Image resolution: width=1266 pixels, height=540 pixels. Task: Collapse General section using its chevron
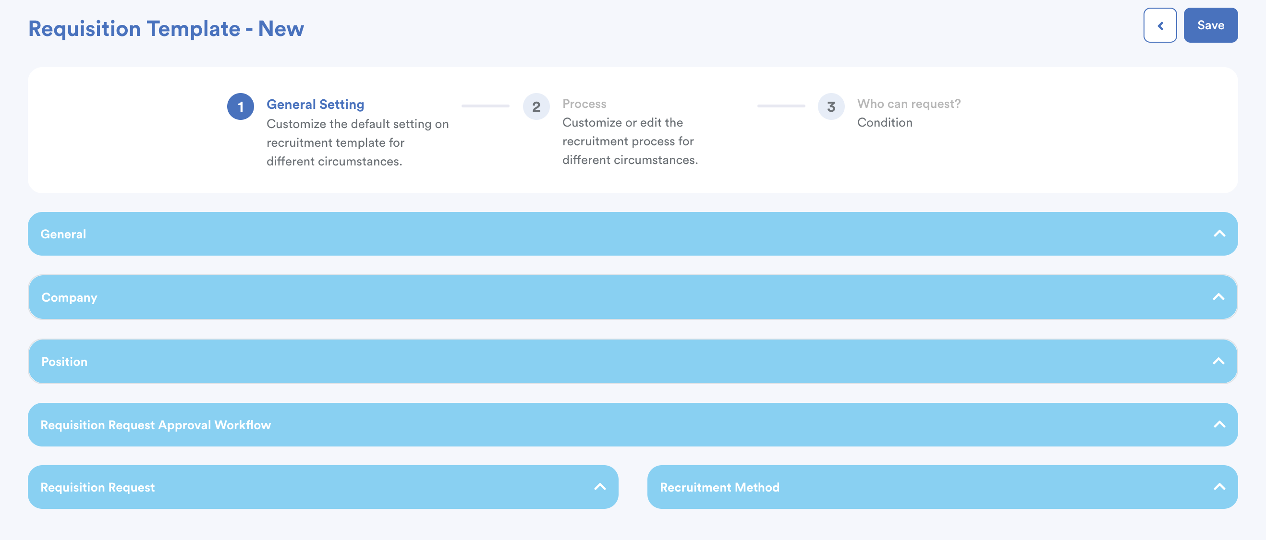tap(1219, 234)
